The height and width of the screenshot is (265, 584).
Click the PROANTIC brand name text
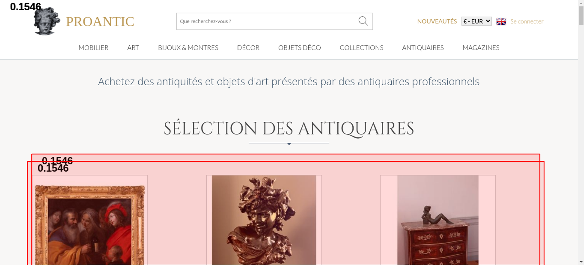pos(100,22)
